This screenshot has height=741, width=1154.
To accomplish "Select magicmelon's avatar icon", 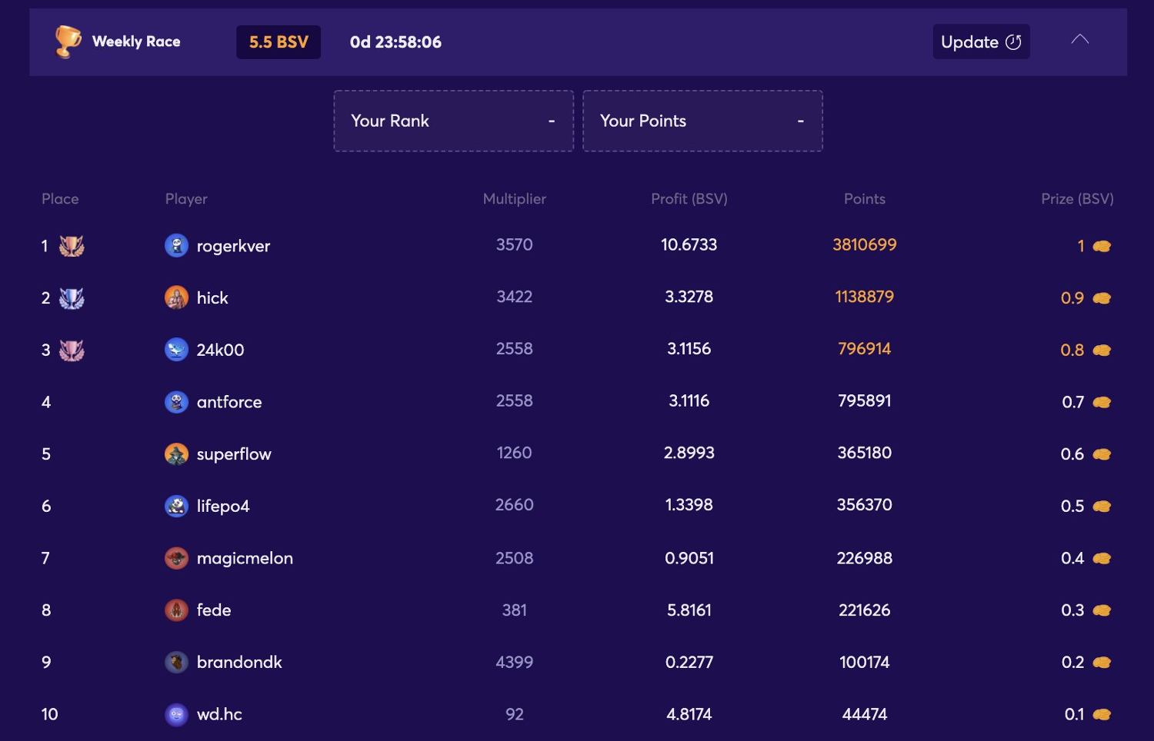I will click(x=176, y=558).
